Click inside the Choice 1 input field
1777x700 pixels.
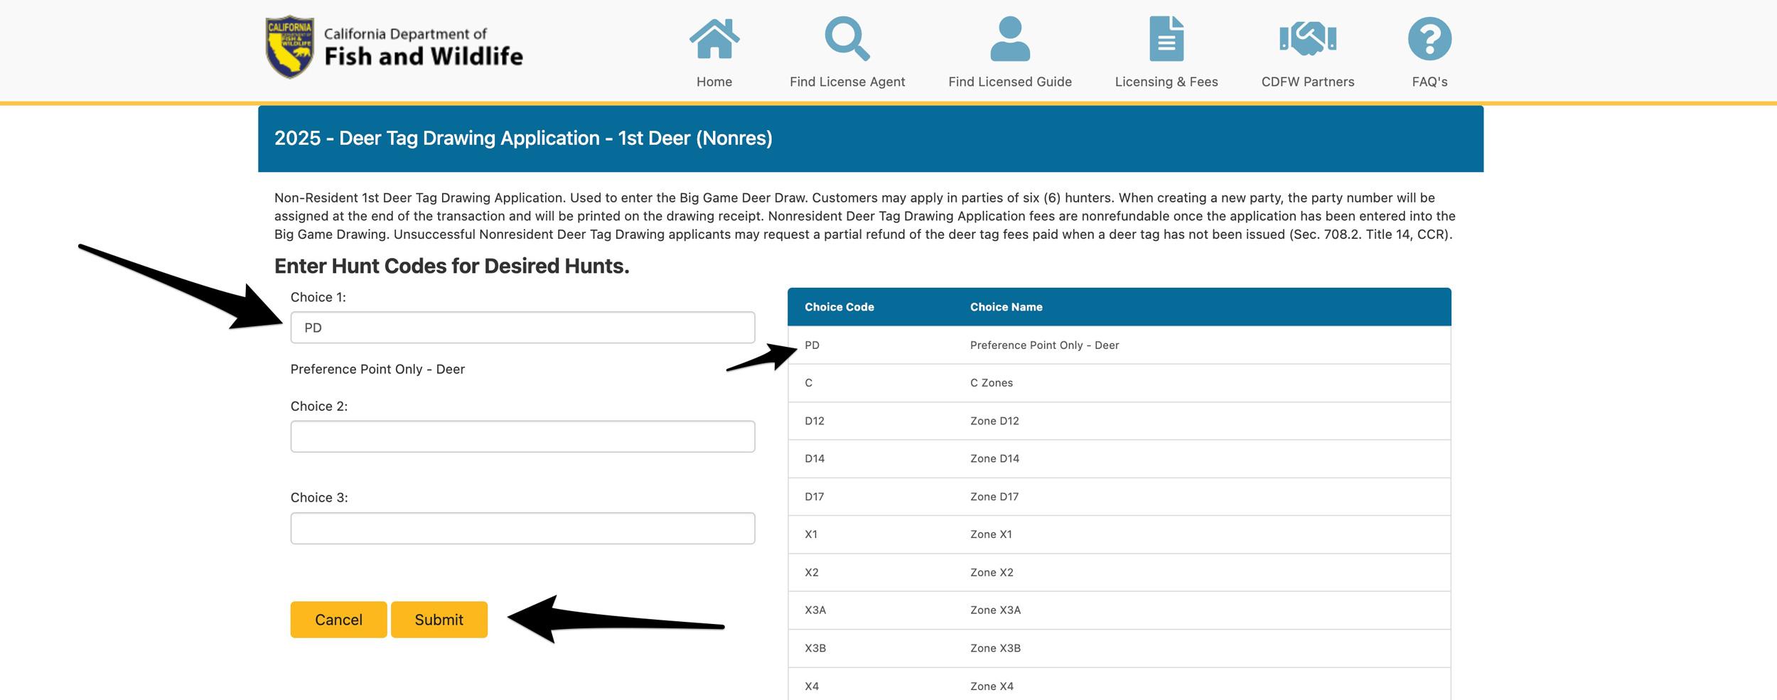(522, 328)
